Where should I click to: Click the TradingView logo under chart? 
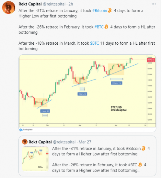pyautogui.click(x=26, y=129)
